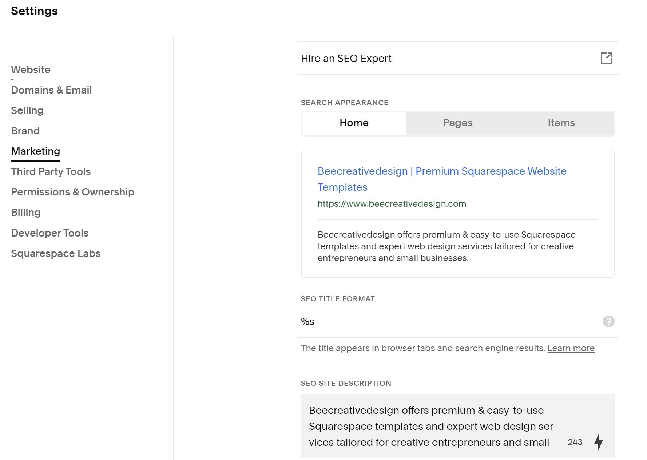The height and width of the screenshot is (460, 647).
Task: Click the lightning bolt icon in SEO Site Description
Action: click(599, 442)
